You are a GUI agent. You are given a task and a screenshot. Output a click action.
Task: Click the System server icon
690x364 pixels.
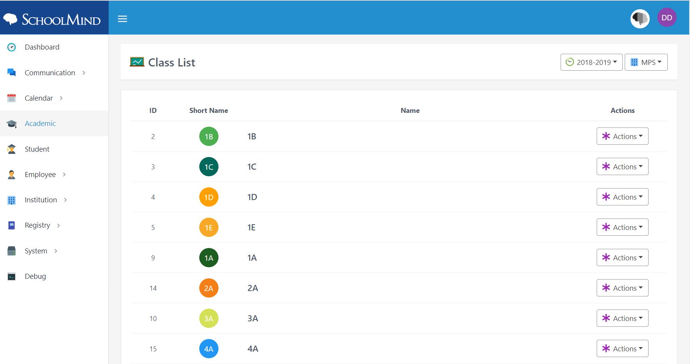click(x=12, y=251)
